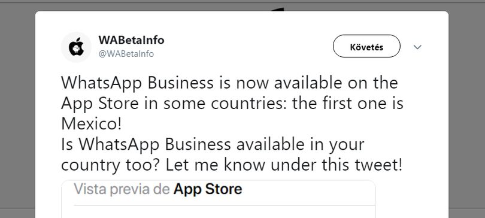This screenshot has height=218, width=485.
Task: Open the WABetaInfo display name link
Action: 131,40
